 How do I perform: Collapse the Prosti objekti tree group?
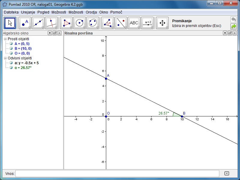[5, 39]
